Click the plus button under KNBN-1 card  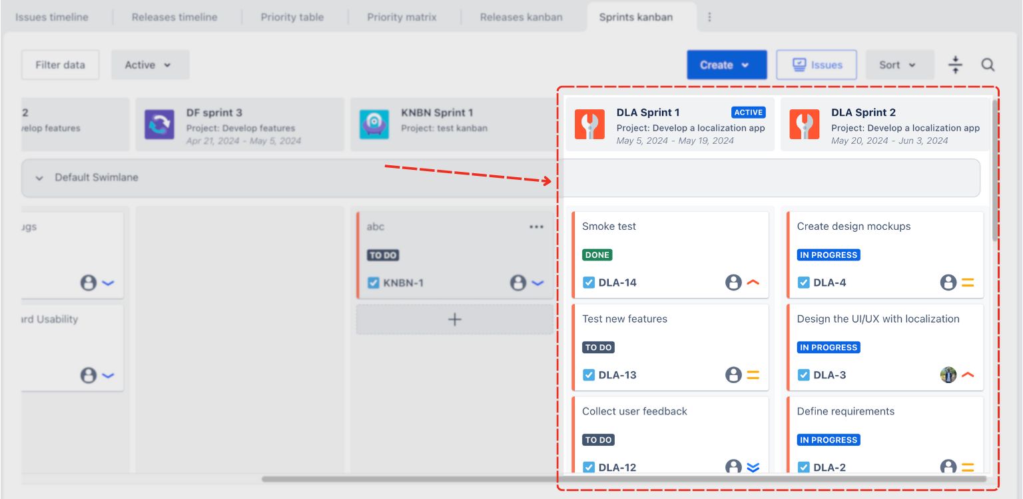pos(455,320)
